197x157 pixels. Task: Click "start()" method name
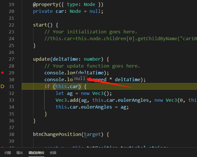tap(43, 25)
